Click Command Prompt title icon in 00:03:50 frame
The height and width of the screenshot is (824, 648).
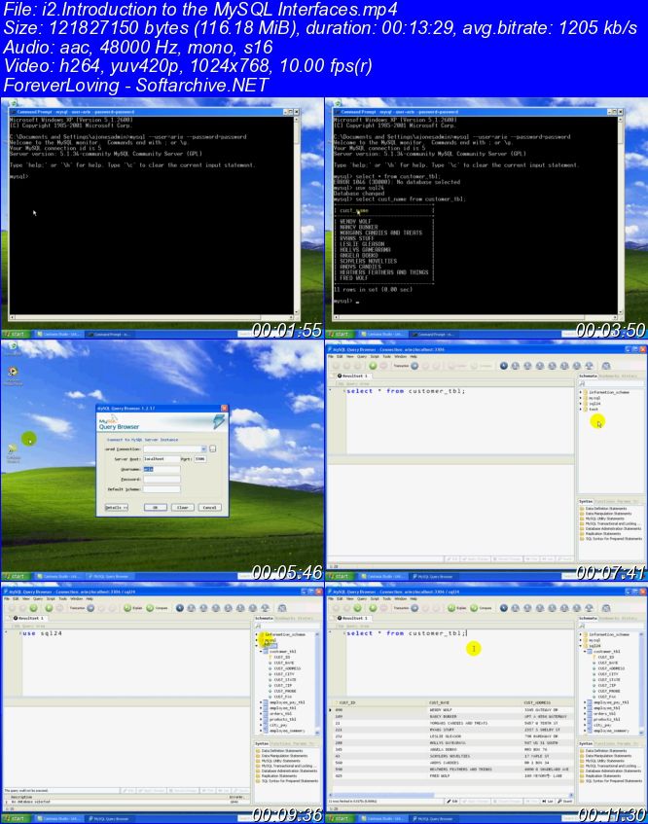(338, 112)
